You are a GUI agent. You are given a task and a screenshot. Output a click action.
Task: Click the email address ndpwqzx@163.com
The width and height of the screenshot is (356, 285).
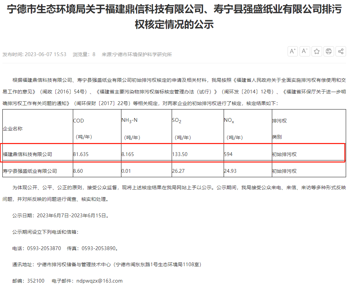coord(99,281)
